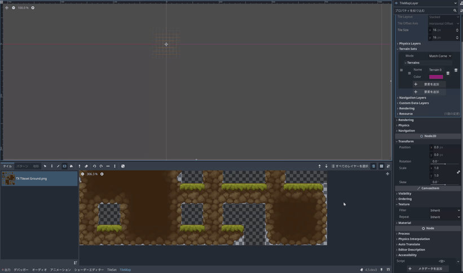
Task: Activate the tile Picker eyedropper tool
Action: pos(79,166)
